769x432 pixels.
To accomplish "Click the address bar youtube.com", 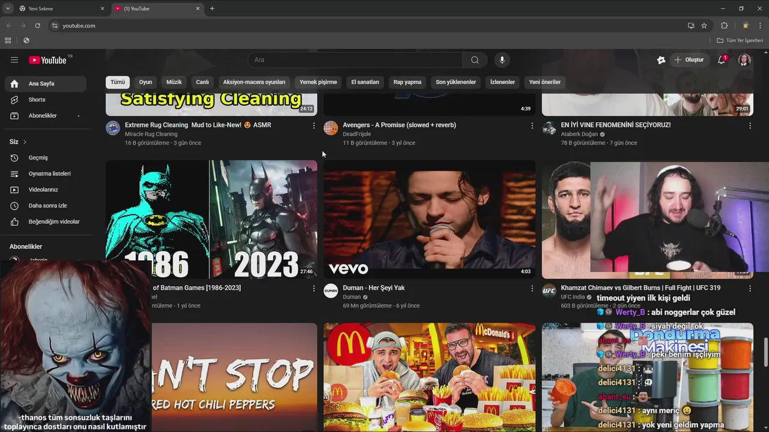I will click(x=79, y=26).
